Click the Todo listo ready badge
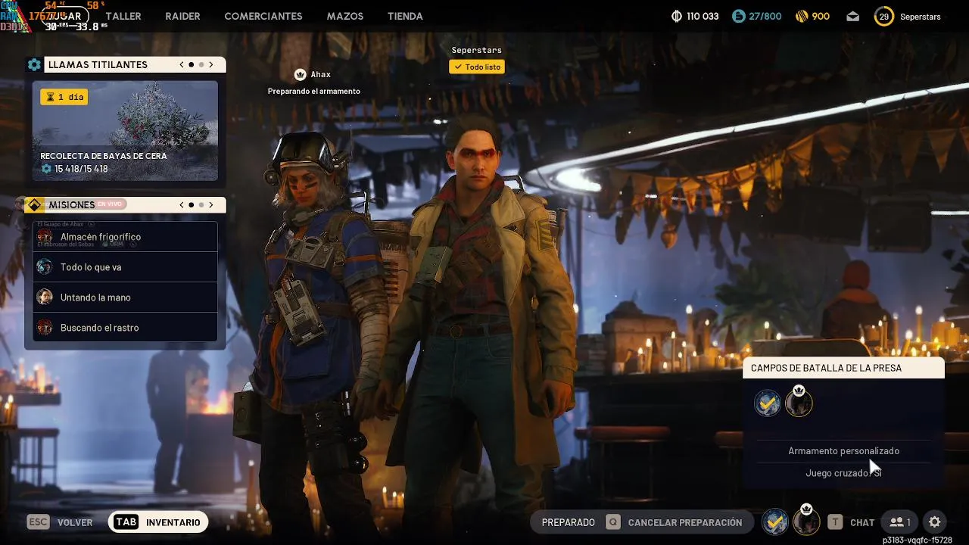This screenshot has width=969, height=545. click(x=477, y=67)
